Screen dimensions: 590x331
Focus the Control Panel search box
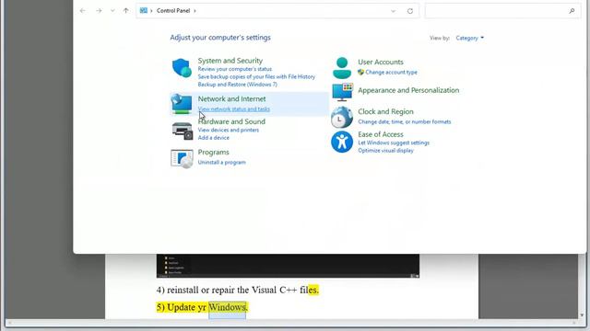[502, 11]
